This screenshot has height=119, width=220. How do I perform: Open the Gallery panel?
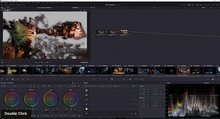tap(4, 5)
